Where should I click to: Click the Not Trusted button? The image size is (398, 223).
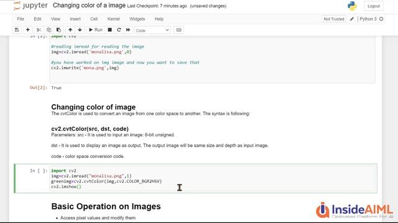click(334, 19)
